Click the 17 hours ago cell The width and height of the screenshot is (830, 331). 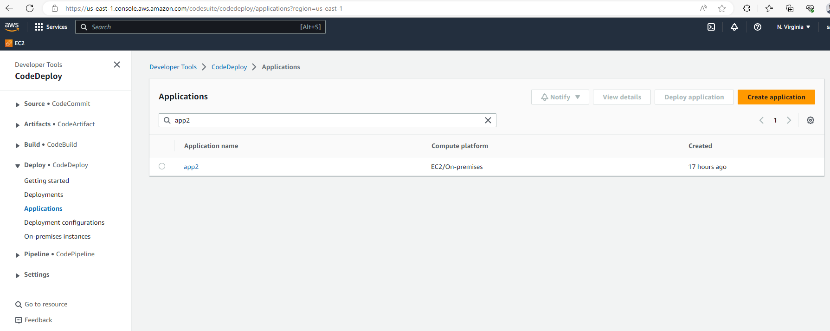click(x=708, y=167)
